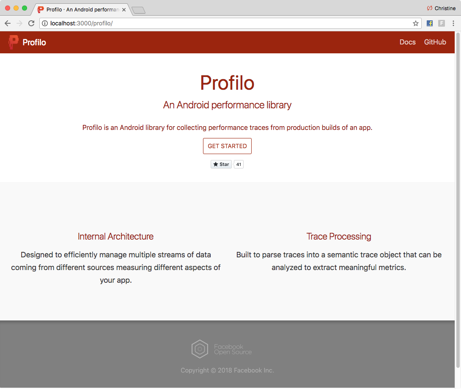
Task: Click the Christine profile toggle in browser
Action: 442,8
